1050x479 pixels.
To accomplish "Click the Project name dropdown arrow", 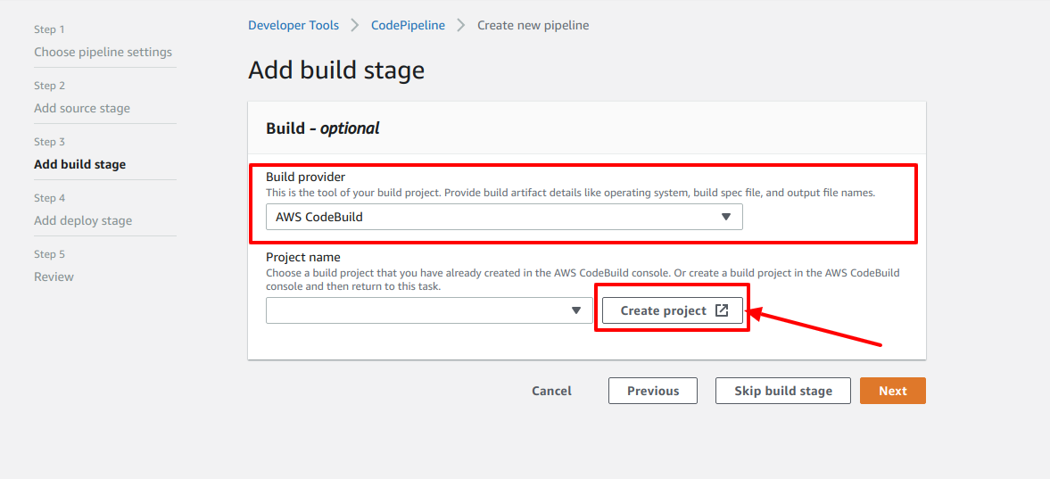I will (575, 310).
